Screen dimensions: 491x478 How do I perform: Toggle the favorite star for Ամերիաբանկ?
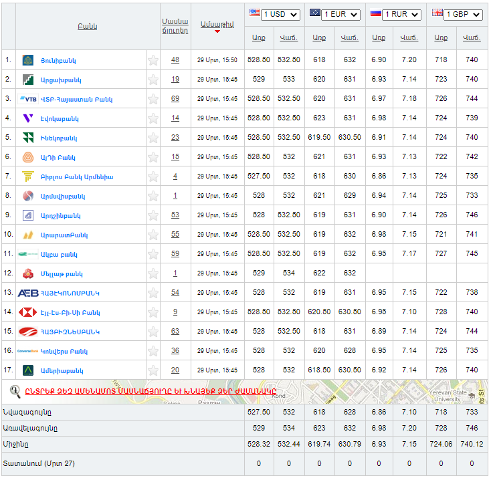pos(153,370)
